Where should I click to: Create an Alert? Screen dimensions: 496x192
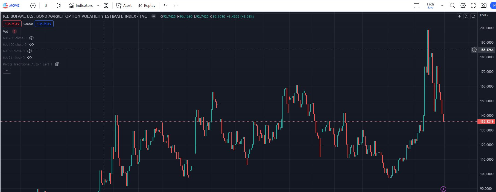click(124, 5)
